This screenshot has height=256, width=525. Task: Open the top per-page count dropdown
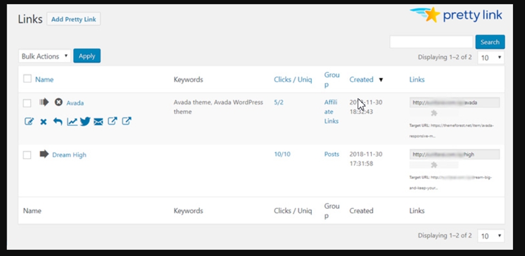pos(491,57)
